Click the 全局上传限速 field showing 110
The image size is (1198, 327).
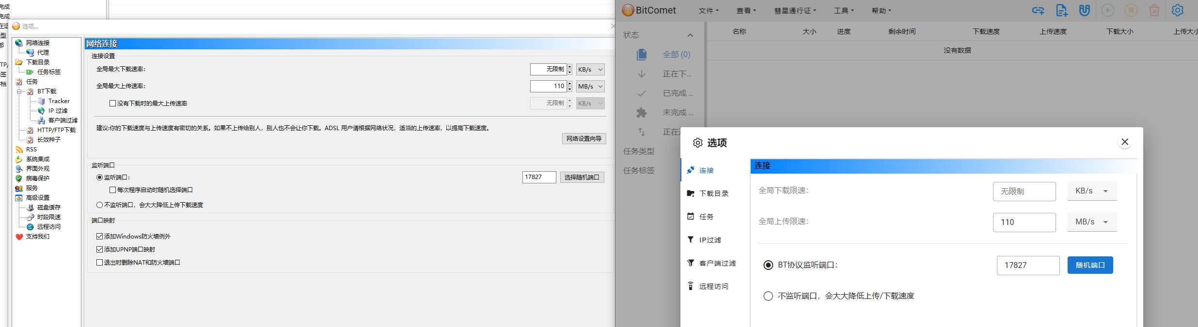(x=1025, y=223)
